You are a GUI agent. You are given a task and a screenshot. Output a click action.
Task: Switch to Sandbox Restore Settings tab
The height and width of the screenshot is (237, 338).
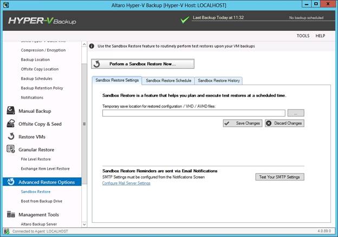coord(117,80)
